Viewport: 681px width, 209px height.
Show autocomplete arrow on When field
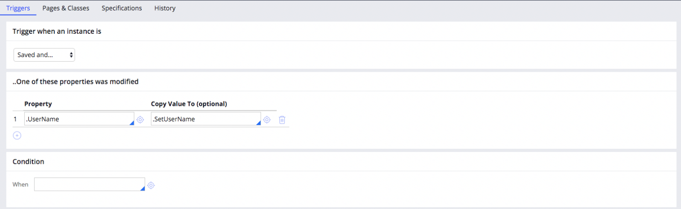pos(142,188)
